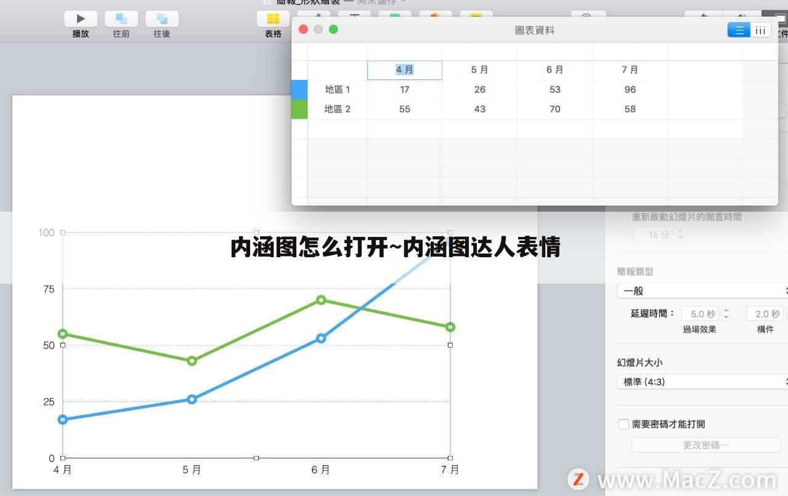Click the stepper beside the 5.0 秒 field
The width and height of the screenshot is (788, 496).
pyautogui.click(x=726, y=314)
